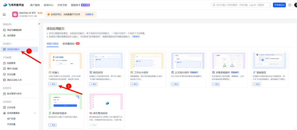Open the 开发文档 top menu item
The height and width of the screenshot is (130, 297).
coord(62,5)
